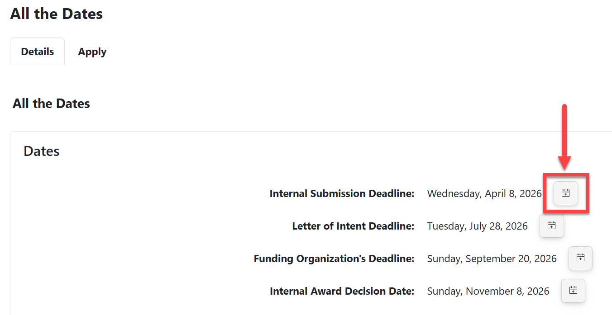Switch to the Apply tab
612x315 pixels.
92,52
